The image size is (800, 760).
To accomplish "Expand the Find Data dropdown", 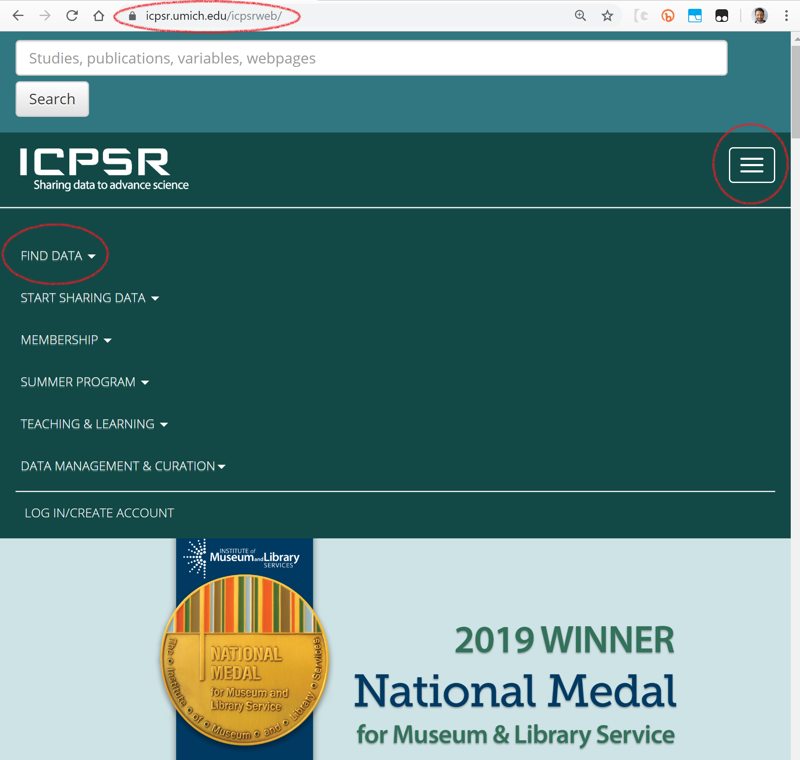I will pyautogui.click(x=58, y=256).
